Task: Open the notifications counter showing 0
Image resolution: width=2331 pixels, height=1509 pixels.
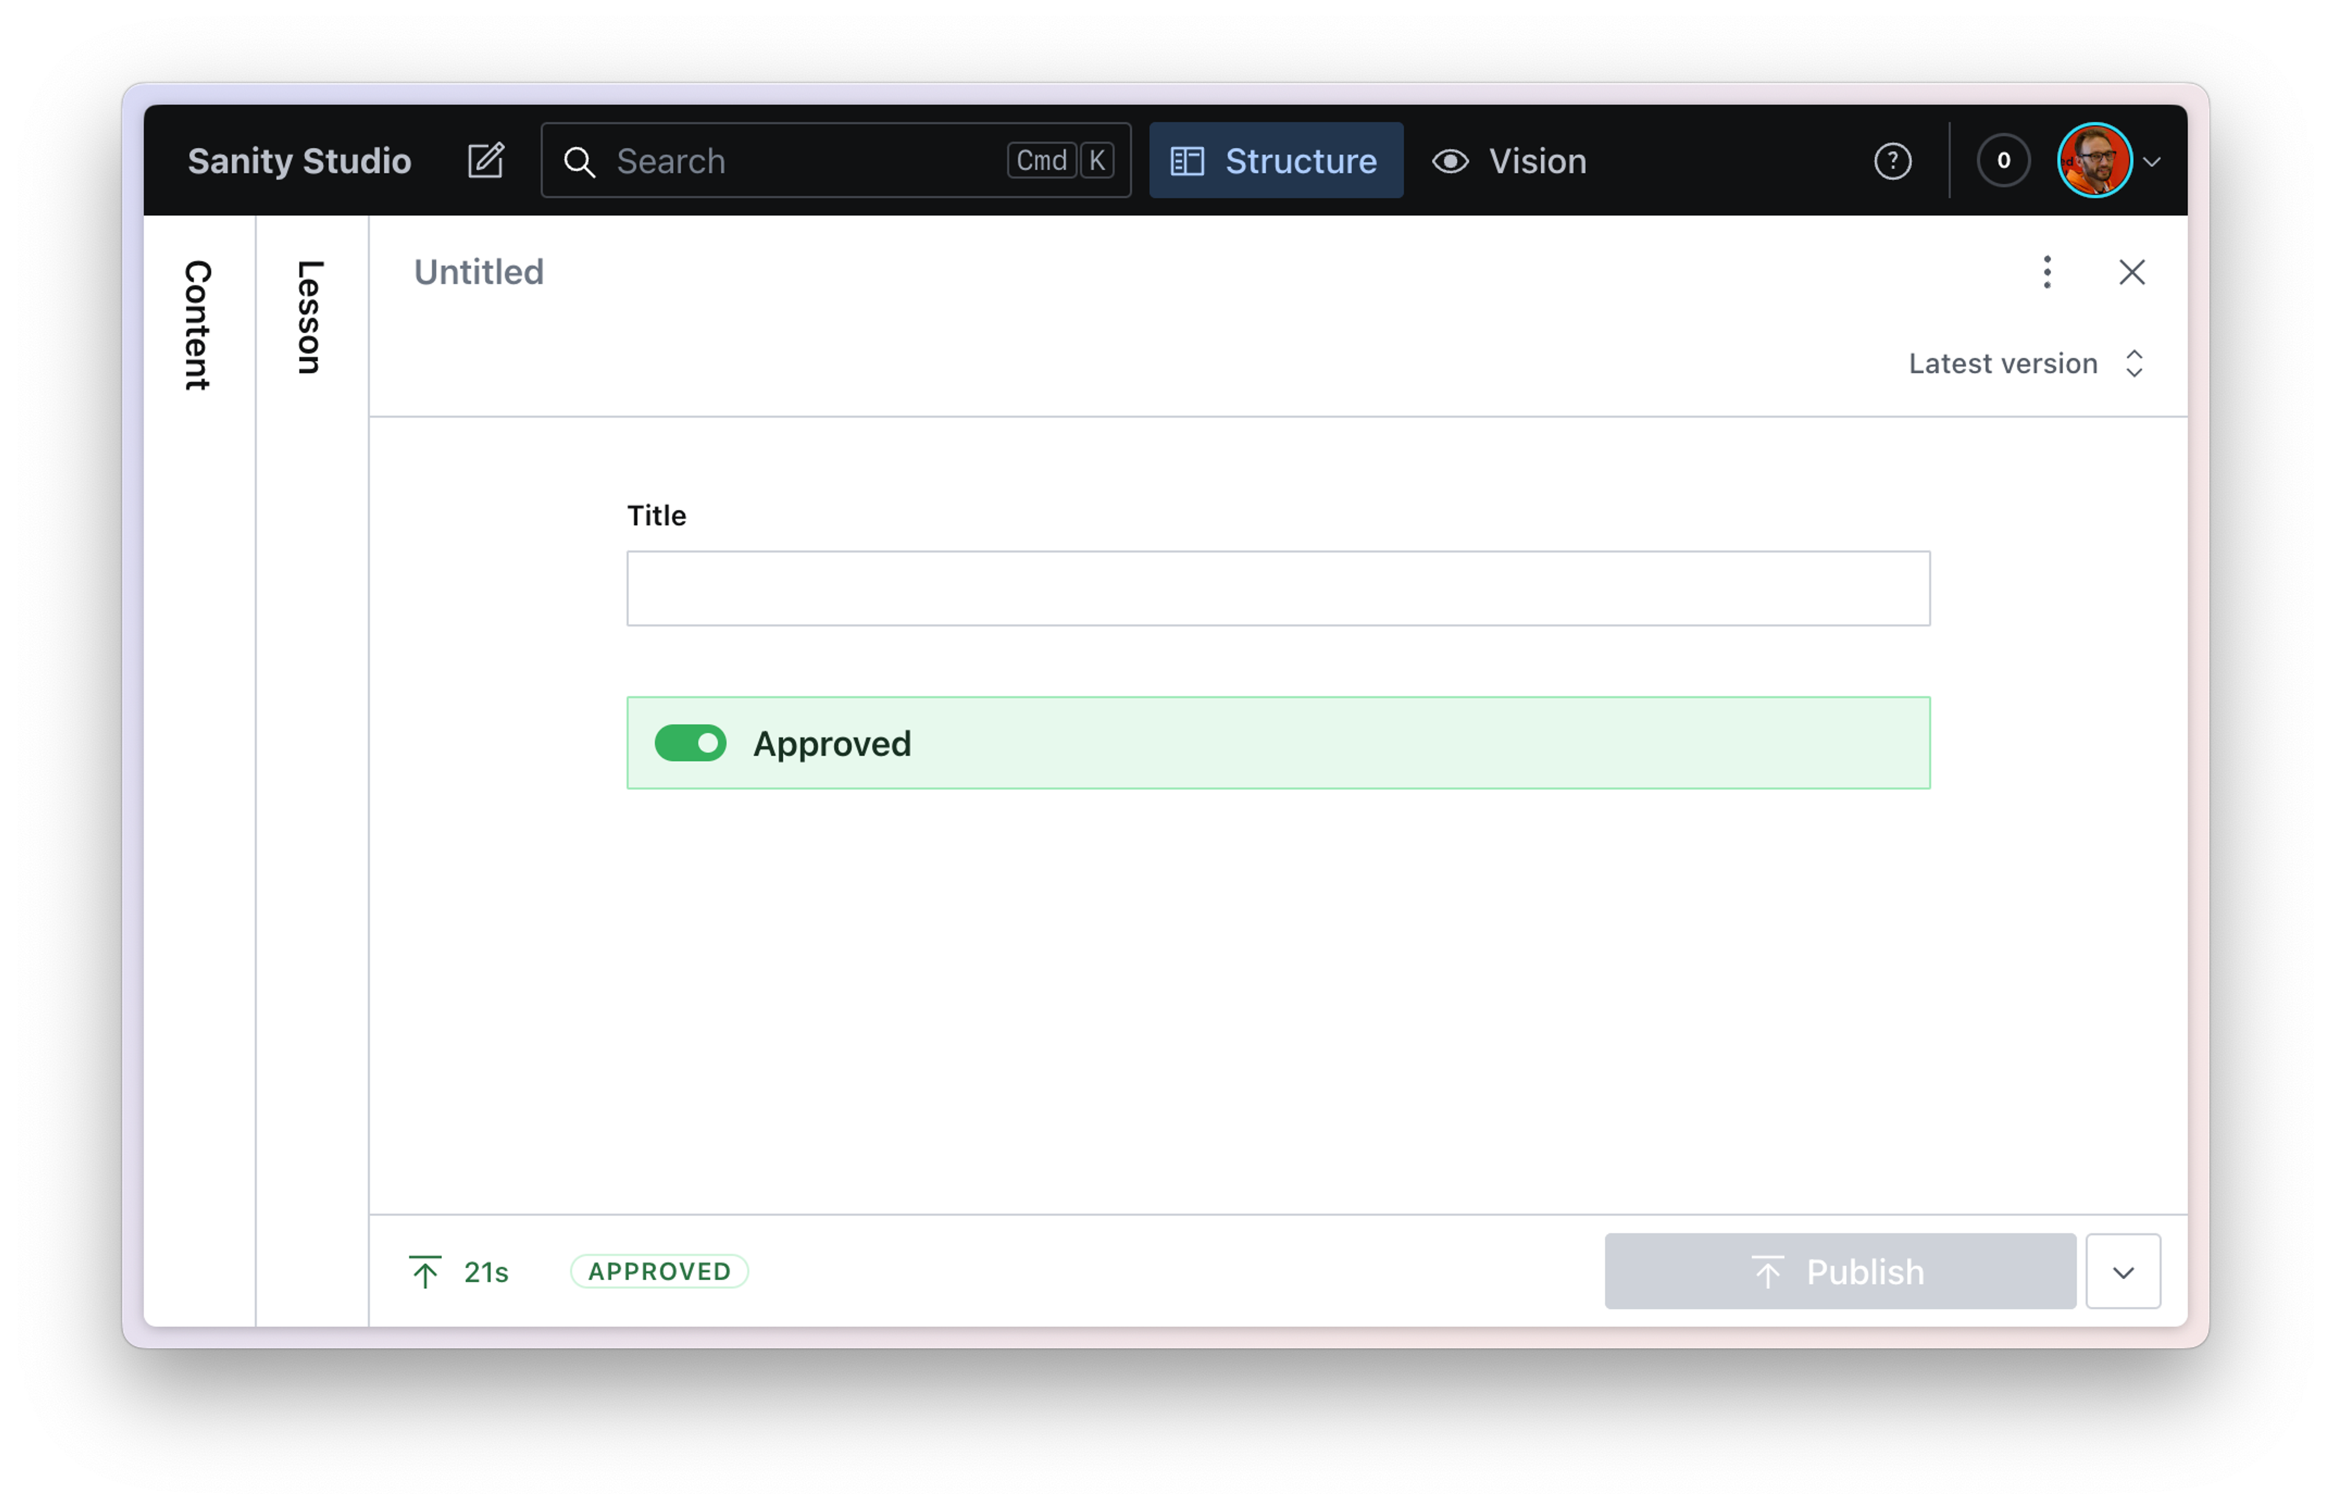Action: coord(2003,161)
